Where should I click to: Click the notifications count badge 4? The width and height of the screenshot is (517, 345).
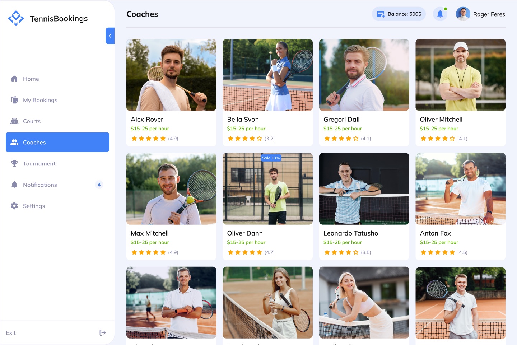99,185
